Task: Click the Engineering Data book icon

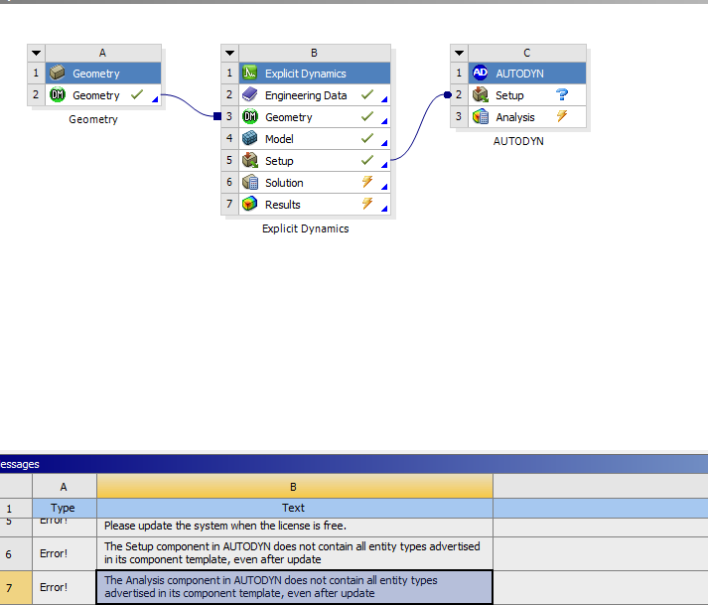Action: 249,95
